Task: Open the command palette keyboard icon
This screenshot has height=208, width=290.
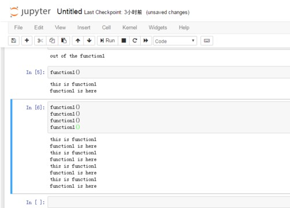Action: point(207,40)
